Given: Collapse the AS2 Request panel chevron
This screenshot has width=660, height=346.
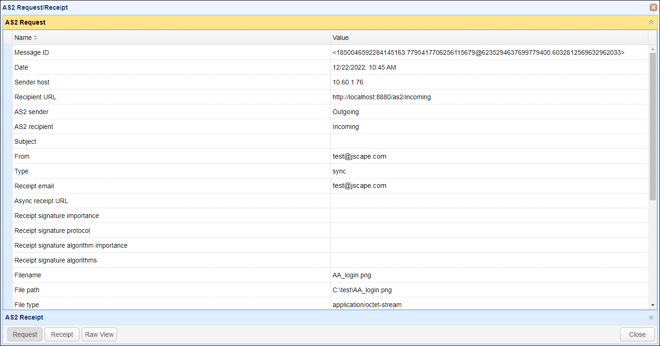Looking at the screenshot, I should coord(651,22).
